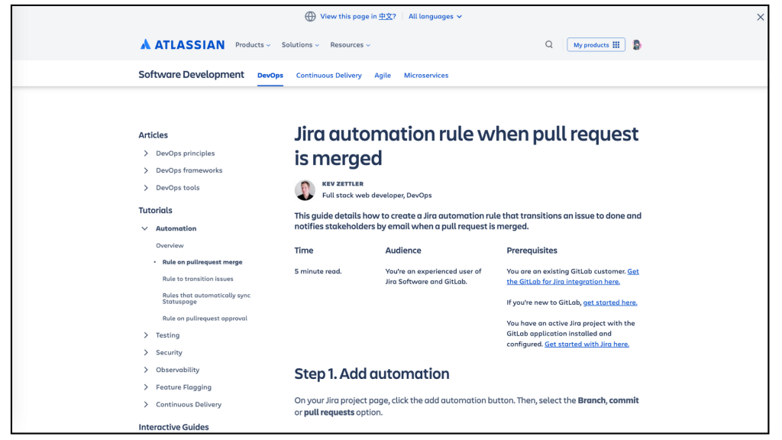The width and height of the screenshot is (782, 440).
Task: Click the Atlassian logo
Action: (182, 45)
